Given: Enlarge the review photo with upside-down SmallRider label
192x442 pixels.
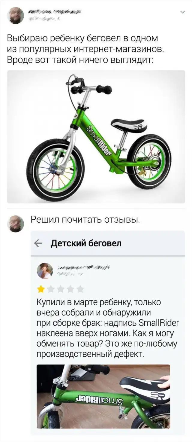Looking at the screenshot, I should (103, 396).
